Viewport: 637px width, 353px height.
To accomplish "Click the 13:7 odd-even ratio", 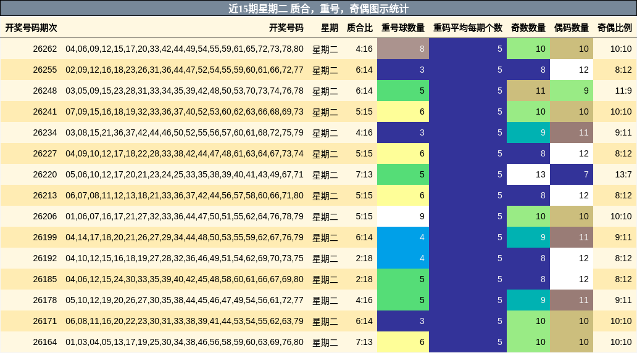I will [x=623, y=174].
